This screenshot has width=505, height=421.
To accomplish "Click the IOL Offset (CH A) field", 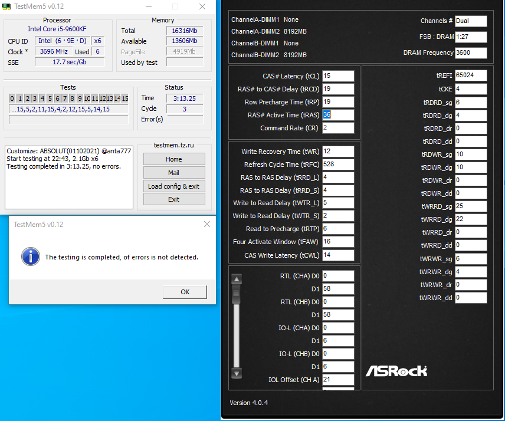I will tap(338, 380).
